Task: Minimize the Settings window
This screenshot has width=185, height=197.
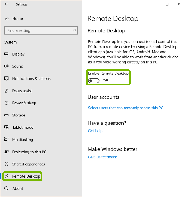Action: pyautogui.click(x=155, y=4)
